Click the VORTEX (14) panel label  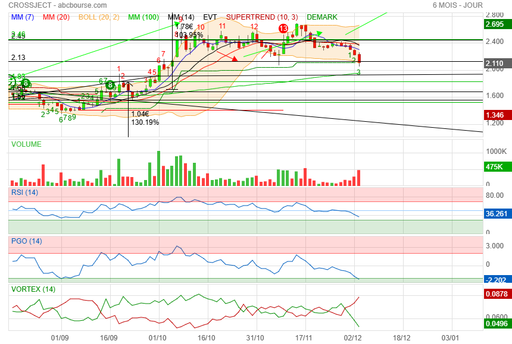[x=33, y=289]
